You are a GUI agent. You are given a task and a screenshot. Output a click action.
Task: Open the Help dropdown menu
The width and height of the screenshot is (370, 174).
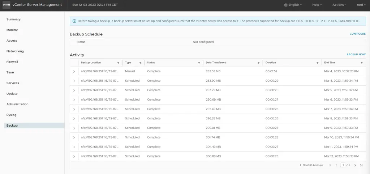(x=317, y=5)
